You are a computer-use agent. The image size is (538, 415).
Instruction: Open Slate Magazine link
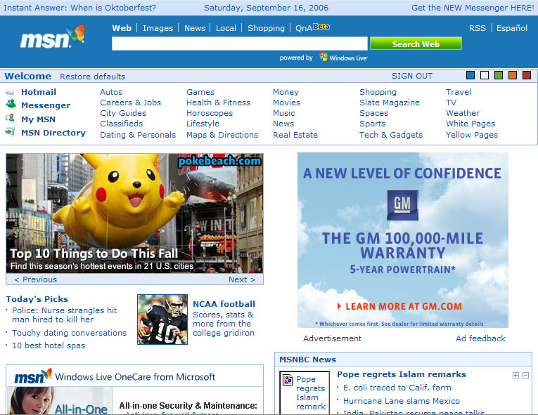390,103
